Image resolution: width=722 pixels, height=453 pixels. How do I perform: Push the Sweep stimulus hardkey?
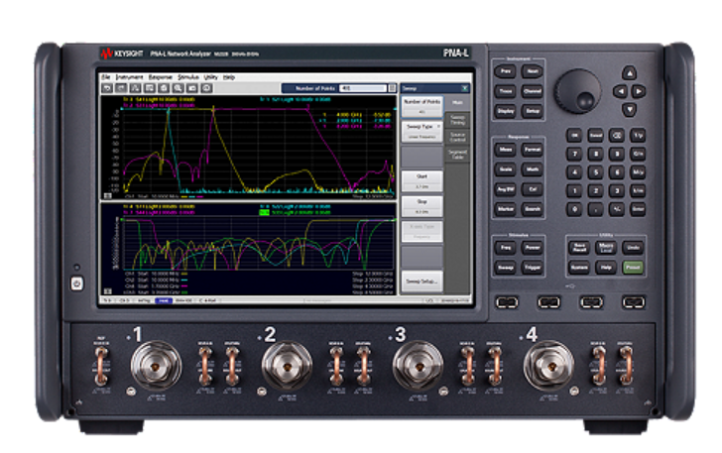(x=505, y=267)
